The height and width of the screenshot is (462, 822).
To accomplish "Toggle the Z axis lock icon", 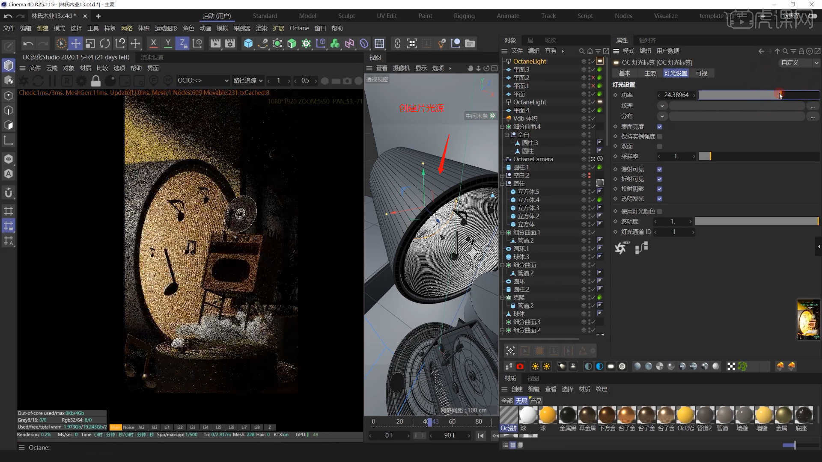I will pos(182,43).
